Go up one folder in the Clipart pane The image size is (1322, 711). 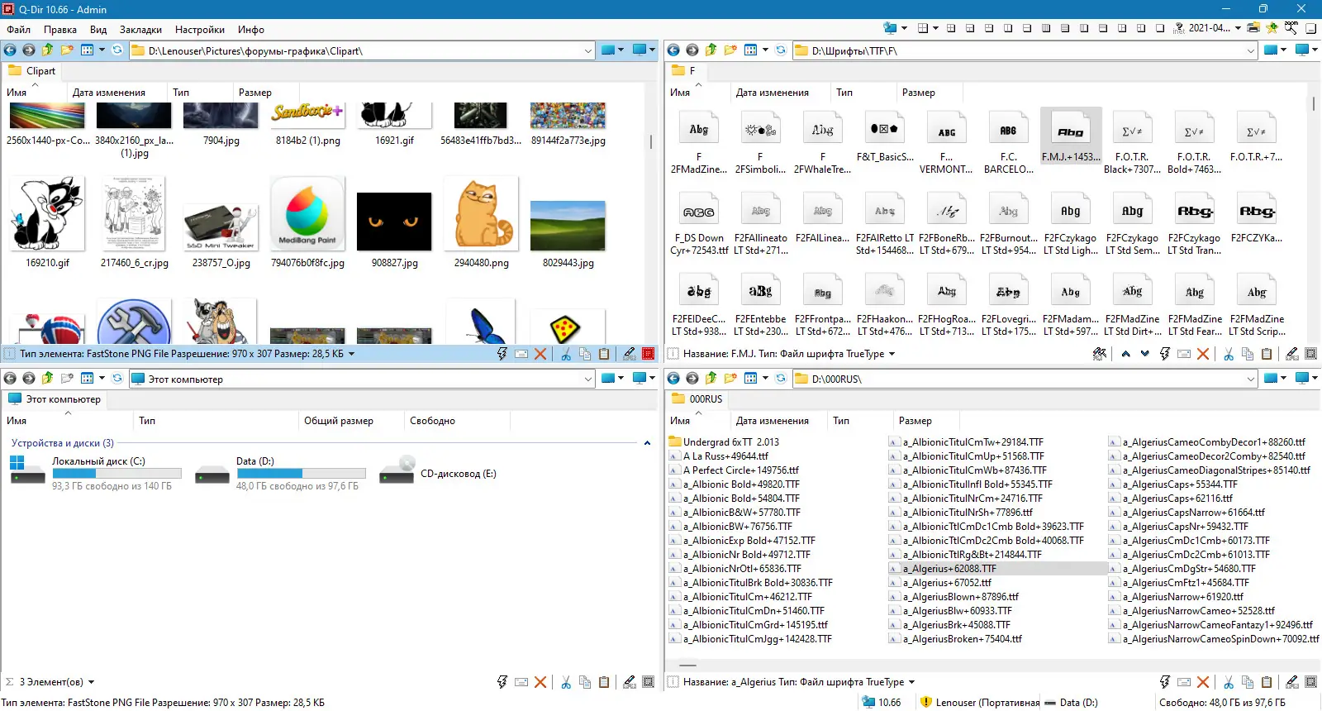[48, 50]
